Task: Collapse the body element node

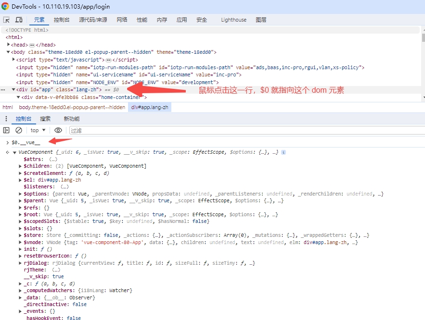Action: coord(8,52)
